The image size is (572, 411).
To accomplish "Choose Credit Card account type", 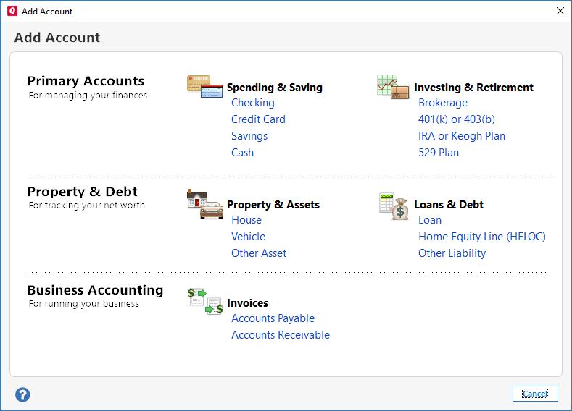I will (258, 119).
